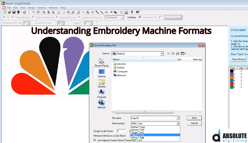Click the Zoom Out icon

[53, 12]
